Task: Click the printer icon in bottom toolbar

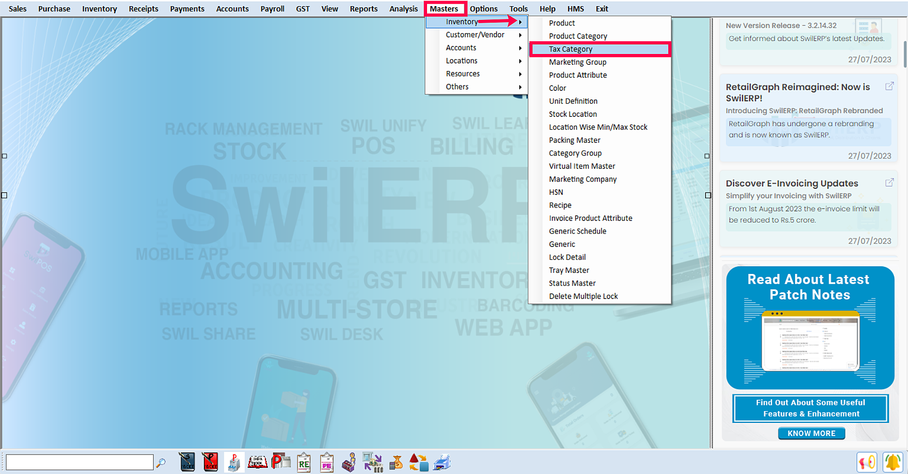Action: point(442,462)
